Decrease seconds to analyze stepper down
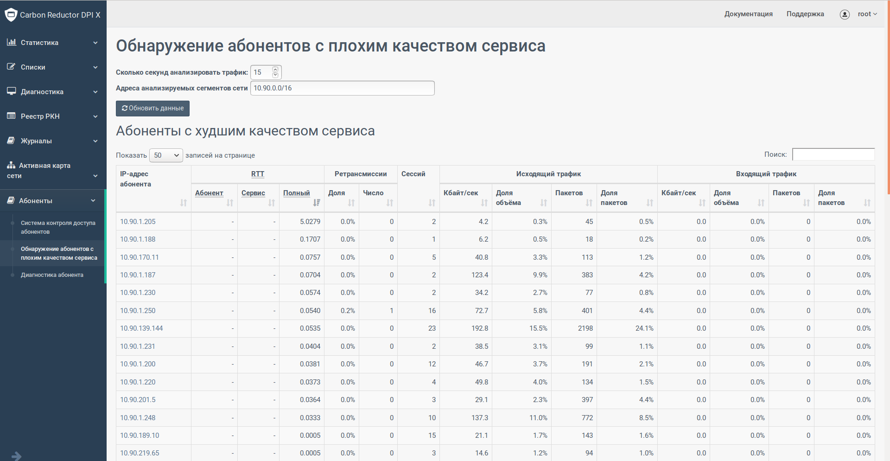Viewport: 890px width, 461px height. point(275,75)
